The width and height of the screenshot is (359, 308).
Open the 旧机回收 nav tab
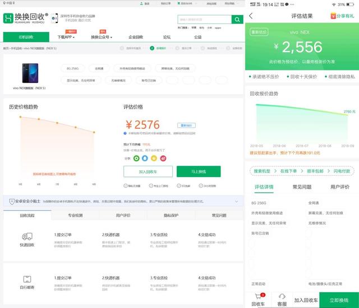[26, 37]
